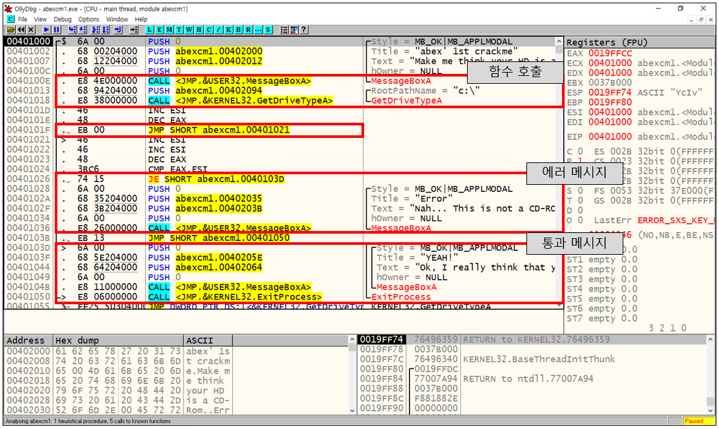Select the CALL ExitProcess line at 00401050
Screen dimensions: 719x429
pyautogui.click(x=279, y=297)
